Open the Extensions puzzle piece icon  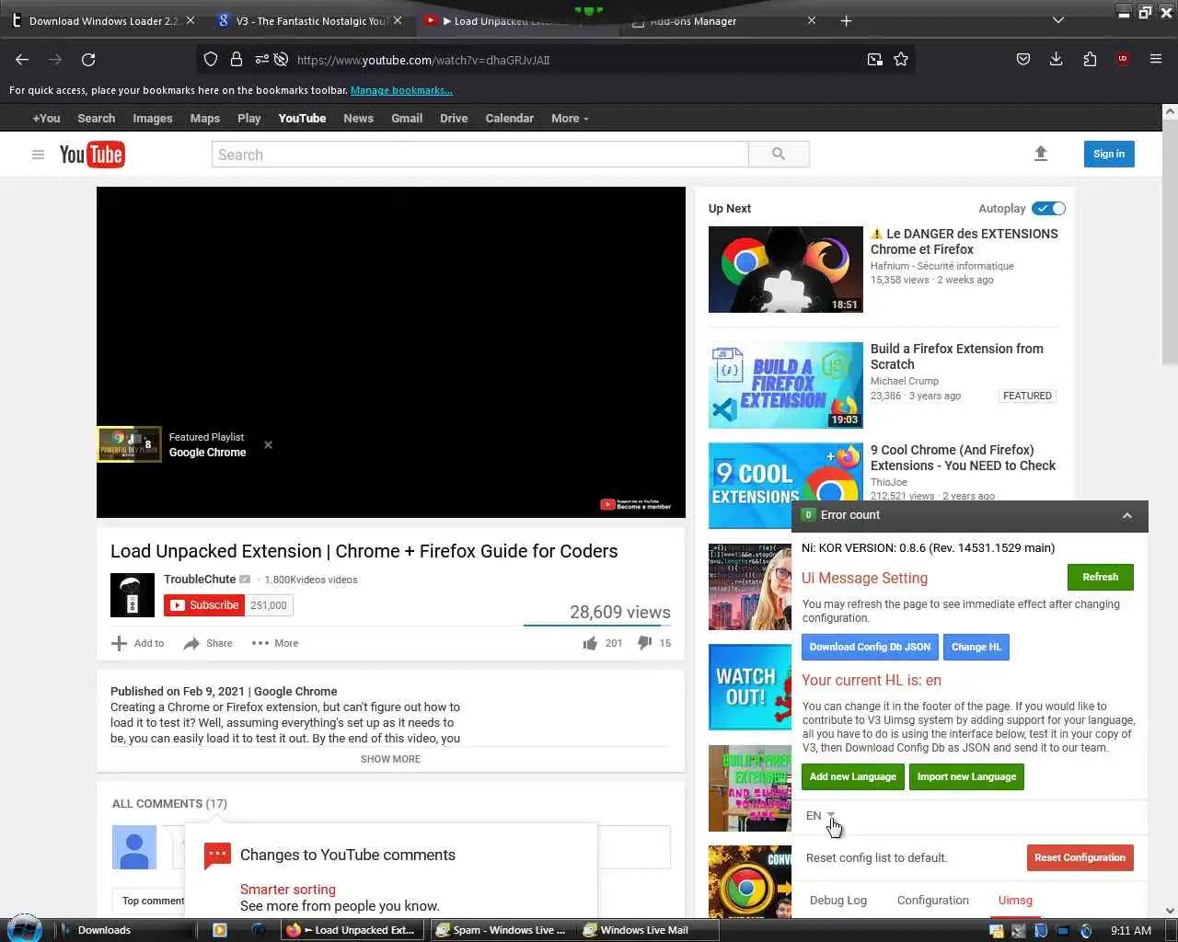pos(1090,60)
